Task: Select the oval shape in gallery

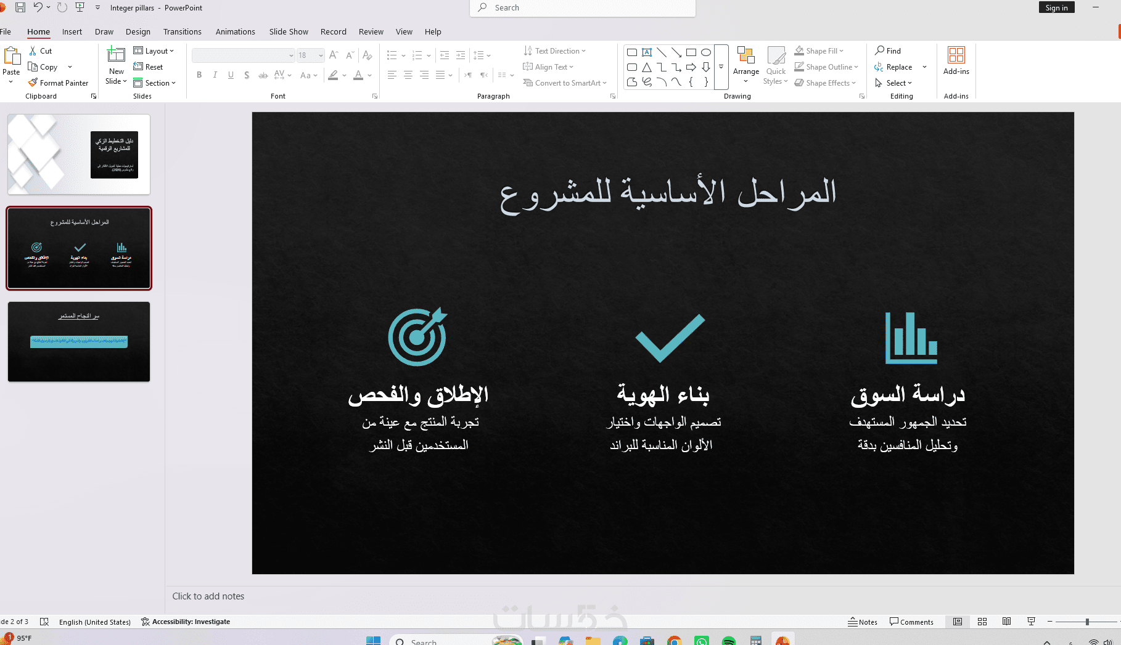Action: click(x=706, y=52)
